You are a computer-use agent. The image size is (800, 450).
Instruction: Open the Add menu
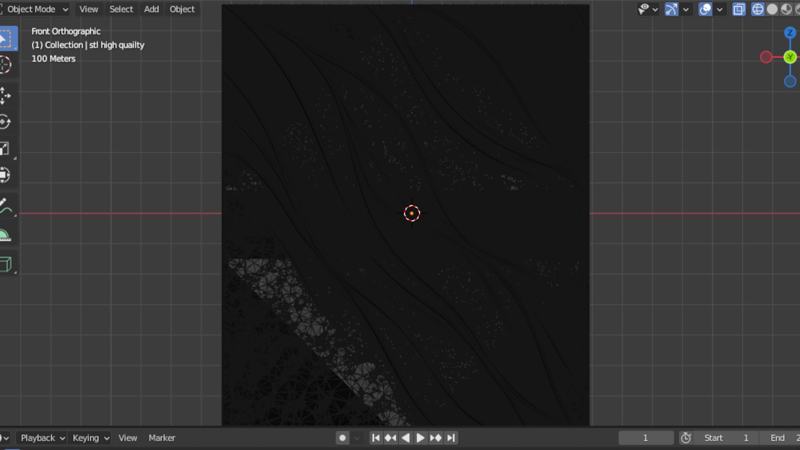pos(151,9)
